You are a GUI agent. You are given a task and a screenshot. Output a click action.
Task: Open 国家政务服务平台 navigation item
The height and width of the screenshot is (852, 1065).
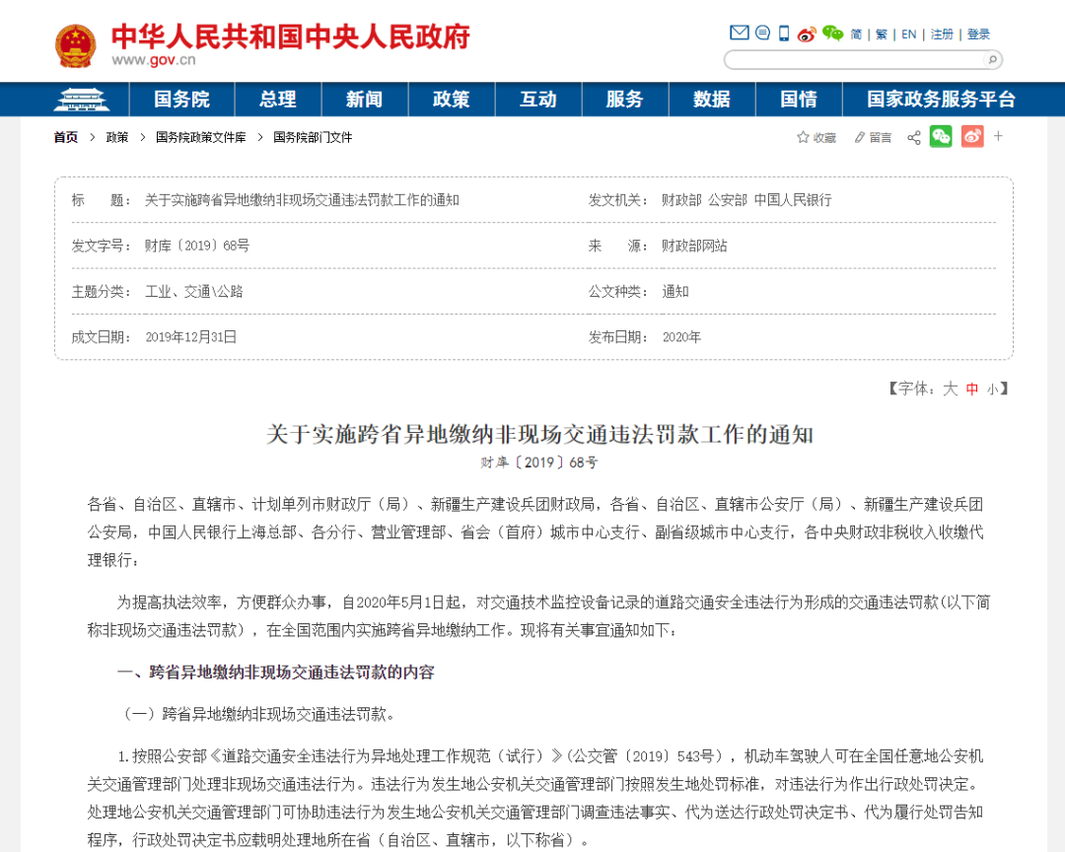tap(941, 100)
